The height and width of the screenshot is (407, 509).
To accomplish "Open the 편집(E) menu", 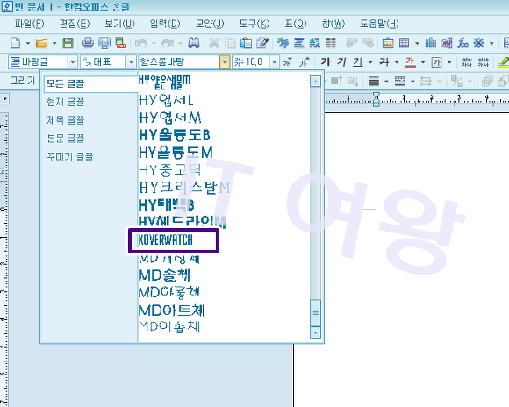I will (75, 24).
